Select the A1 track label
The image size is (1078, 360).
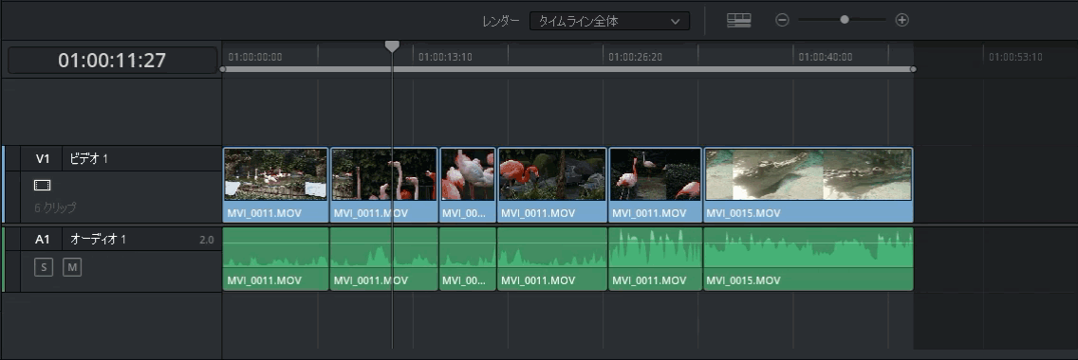pos(43,240)
